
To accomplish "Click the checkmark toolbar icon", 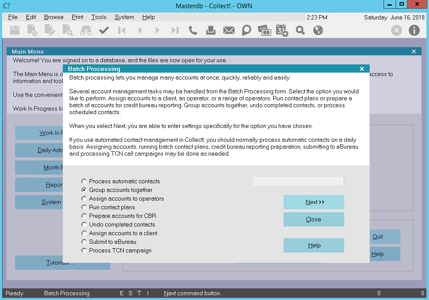I will [104, 30].
